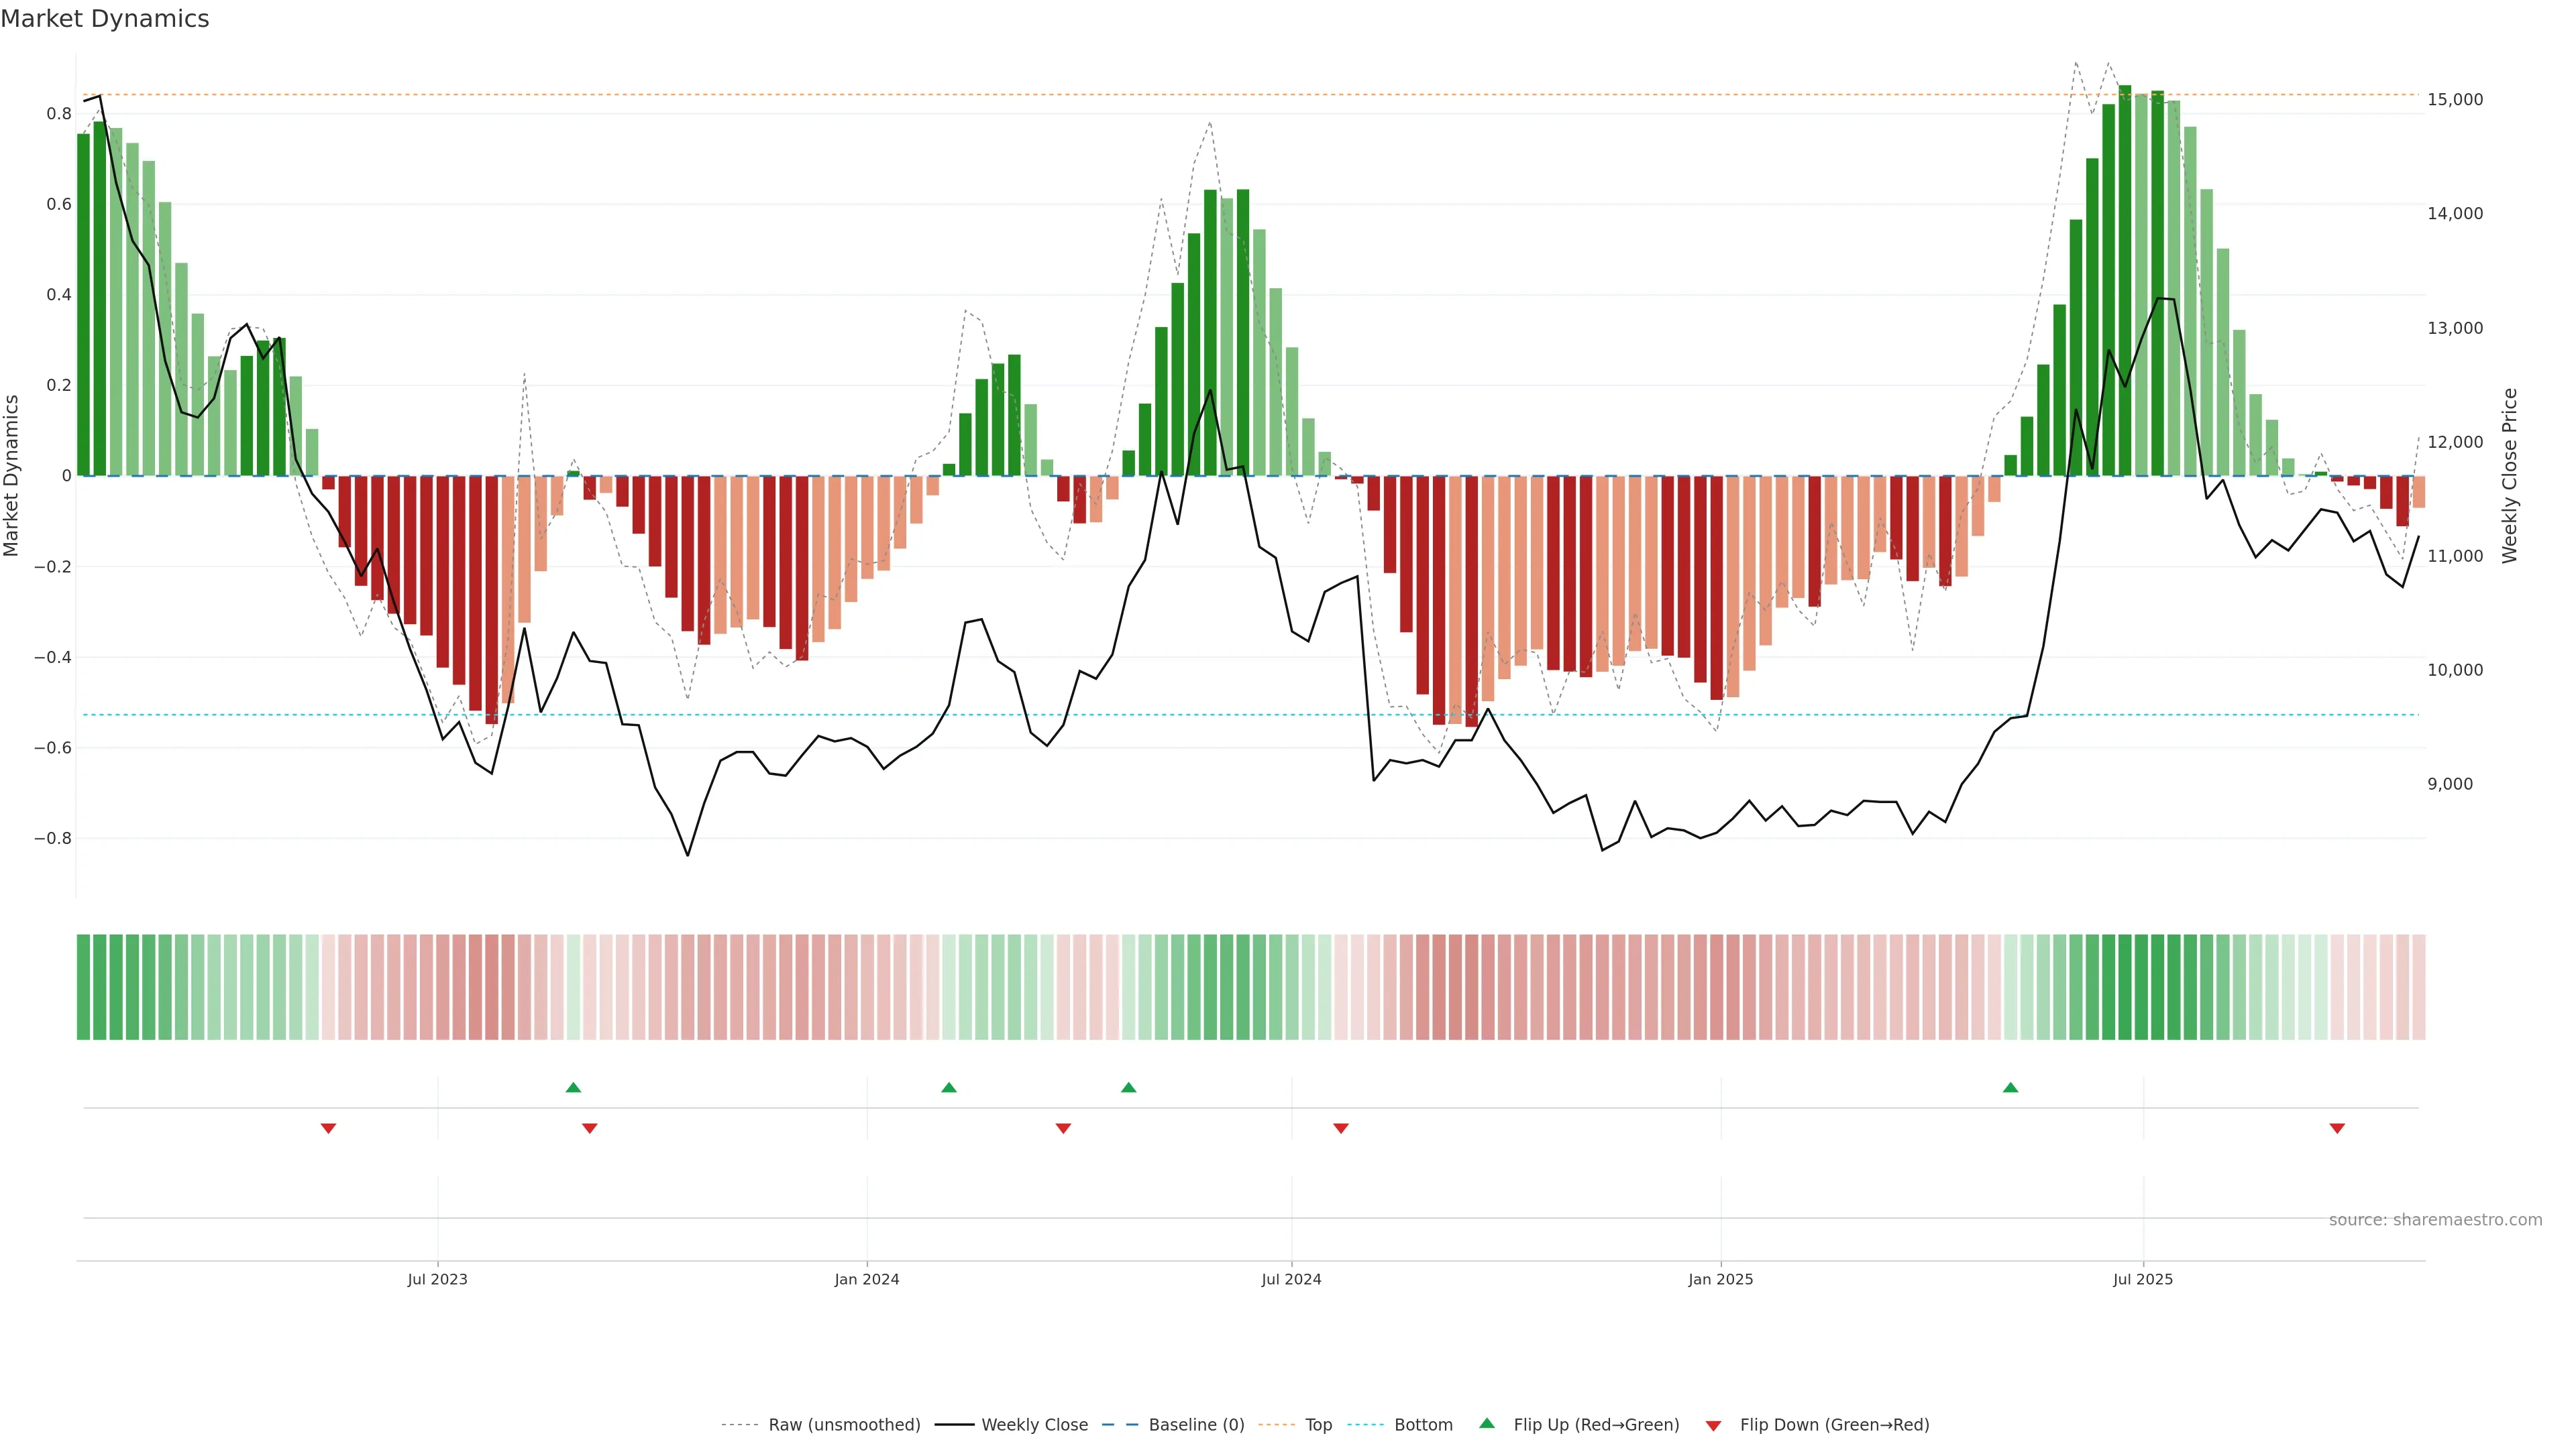2576x1448 pixels.
Task: Hide the Top threshold line via legend
Action: 1318,1425
